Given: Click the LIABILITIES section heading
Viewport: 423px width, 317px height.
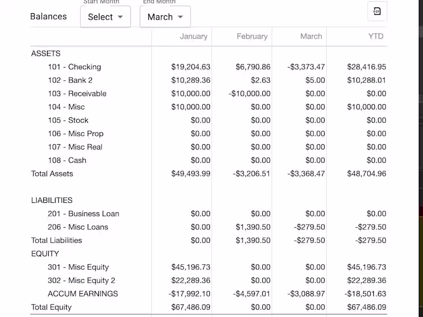Looking at the screenshot, I should (52, 200).
